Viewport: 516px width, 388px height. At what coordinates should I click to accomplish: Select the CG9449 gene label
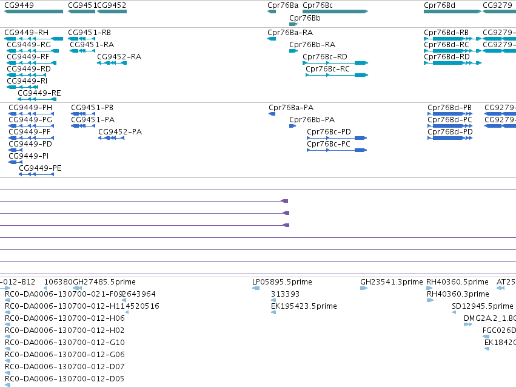coord(19,5)
